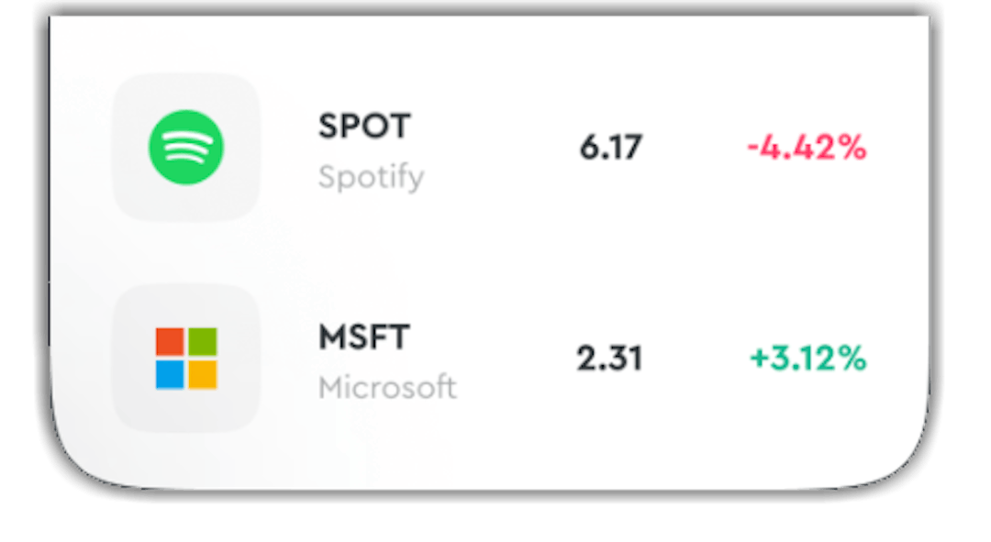Open the Microsoft stock row

tap(490, 358)
